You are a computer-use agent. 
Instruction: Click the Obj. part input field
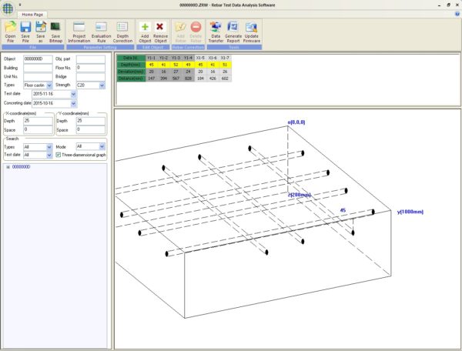pyautogui.click(x=90, y=59)
